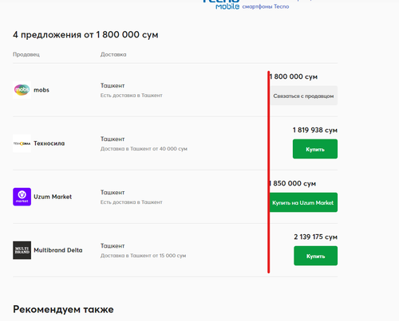Image resolution: width=399 pixels, height=321 pixels.
Task: Click Продавец column header
Action: point(26,54)
